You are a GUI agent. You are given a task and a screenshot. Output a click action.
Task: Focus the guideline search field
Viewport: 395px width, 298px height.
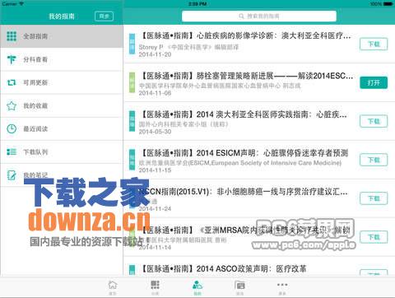259,16
